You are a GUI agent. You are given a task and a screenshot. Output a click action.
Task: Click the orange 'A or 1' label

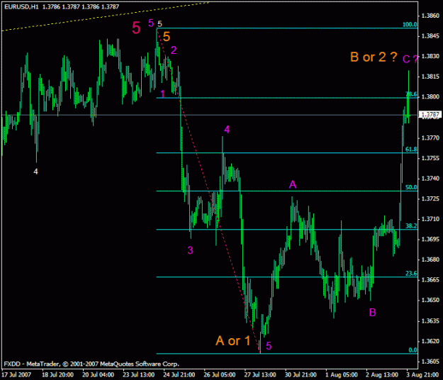tap(233, 341)
